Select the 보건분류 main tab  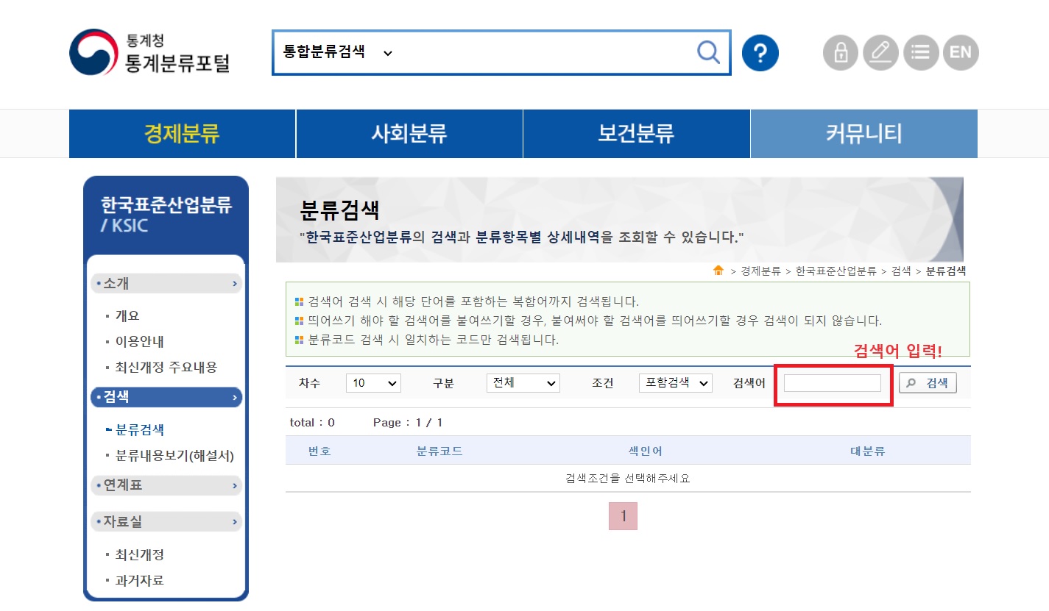(x=637, y=134)
